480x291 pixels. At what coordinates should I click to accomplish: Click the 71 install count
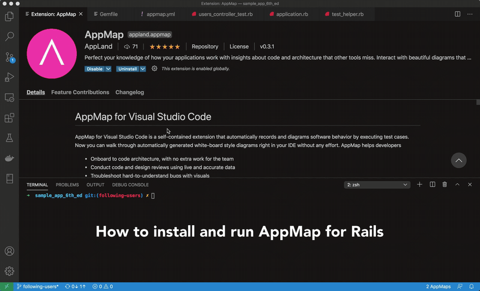[x=131, y=47]
